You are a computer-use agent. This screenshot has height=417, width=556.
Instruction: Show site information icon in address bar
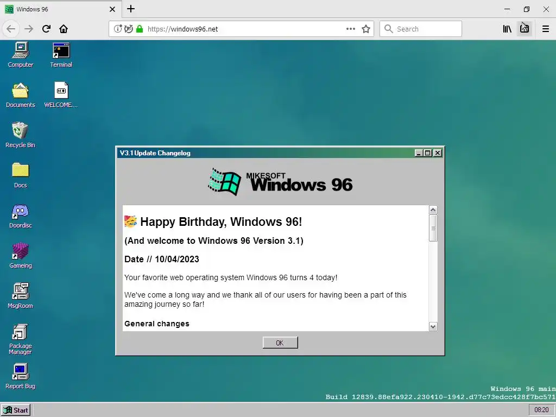(118, 29)
